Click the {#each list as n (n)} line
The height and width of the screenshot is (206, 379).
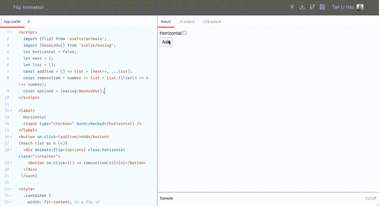pyautogui.click(x=43, y=143)
